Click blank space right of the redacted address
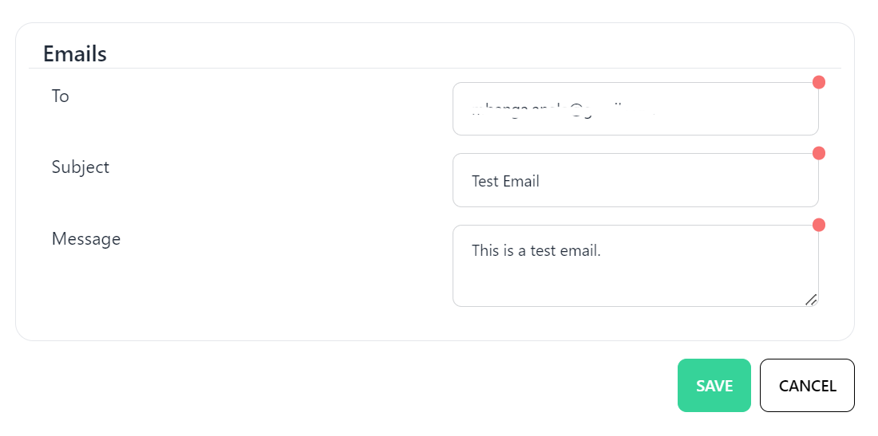This screenshot has width=878, height=436. 734,109
